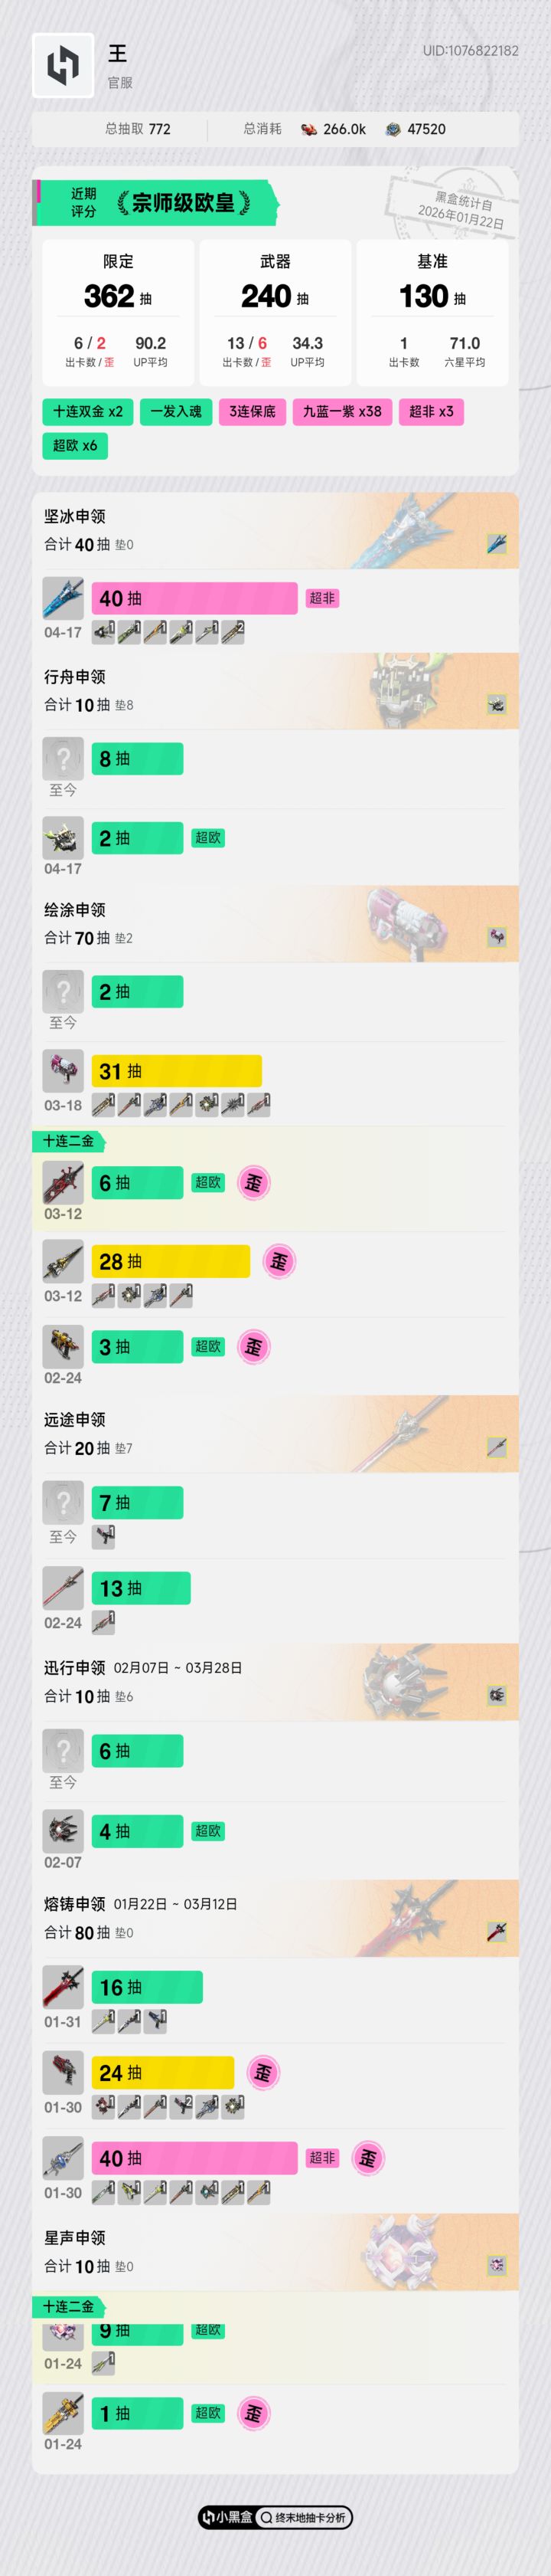Click the weapon icon dated 03-18
The width and height of the screenshot is (551, 2576).
click(x=63, y=1071)
